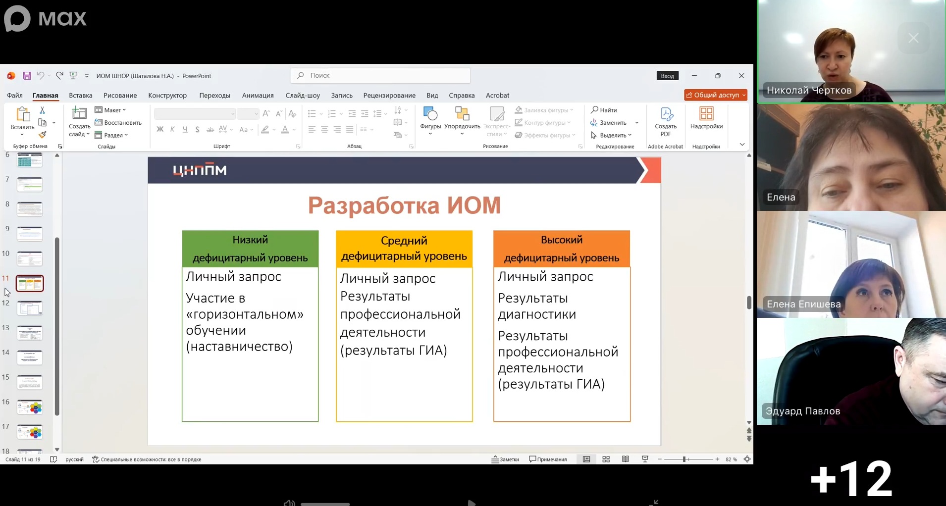Click the Format Painter brush icon
Viewport: 946px width, 506px height.
(43, 135)
